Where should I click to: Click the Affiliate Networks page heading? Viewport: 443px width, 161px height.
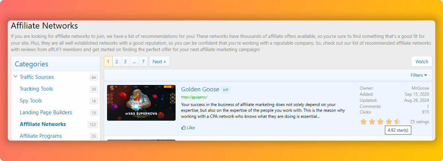pos(44,26)
